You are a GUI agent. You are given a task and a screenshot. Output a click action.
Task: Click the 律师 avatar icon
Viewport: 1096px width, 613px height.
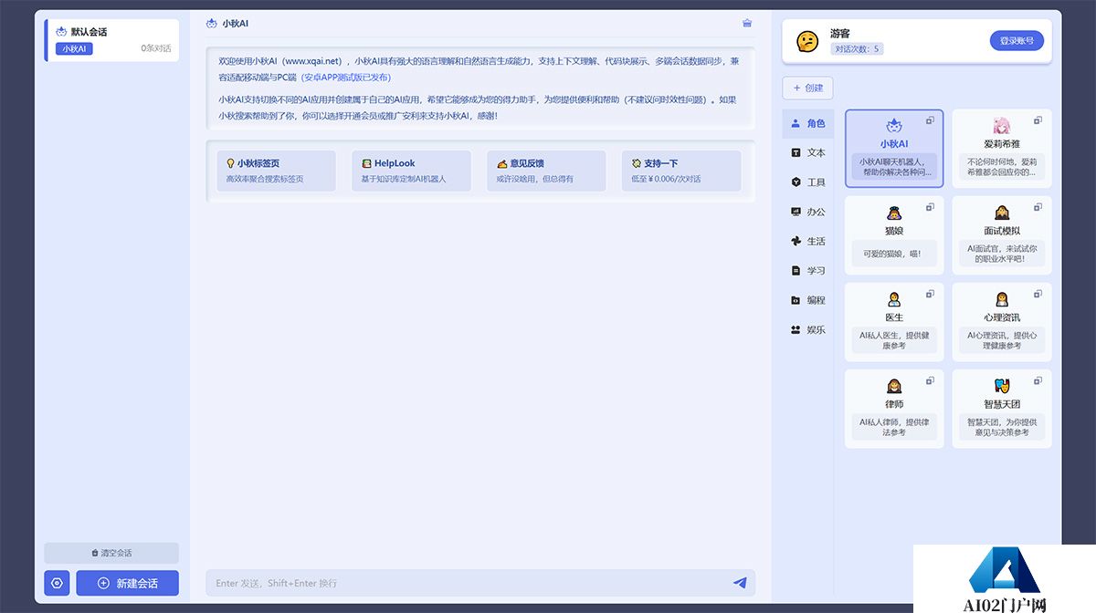pyautogui.click(x=894, y=386)
